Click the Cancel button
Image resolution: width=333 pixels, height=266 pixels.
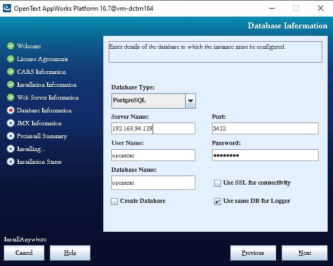pyautogui.click(x=24, y=253)
